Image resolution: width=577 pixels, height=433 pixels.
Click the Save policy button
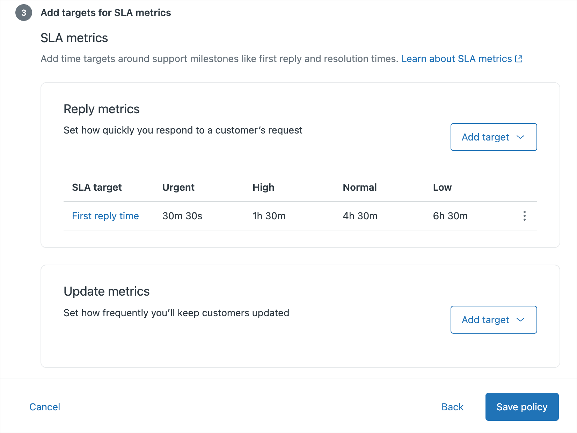click(x=522, y=407)
